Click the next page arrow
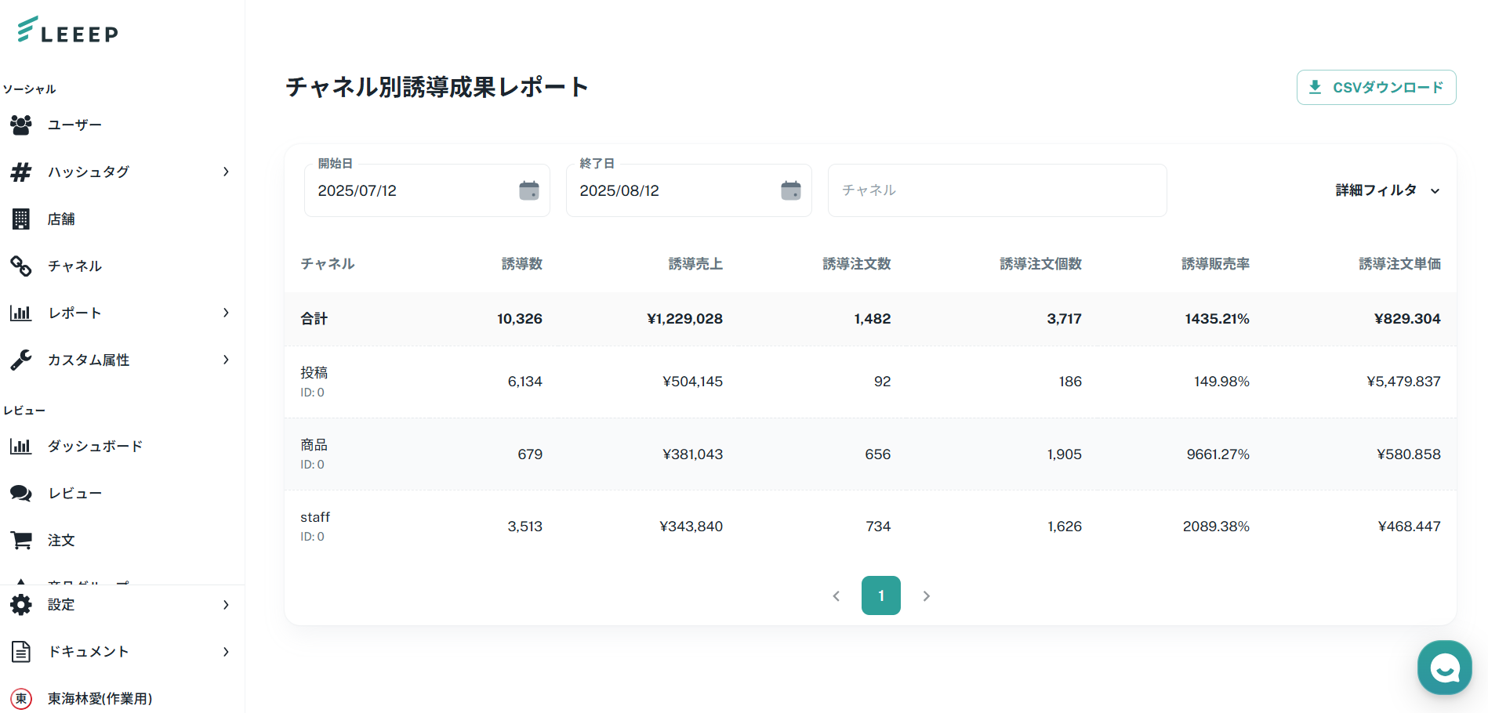The image size is (1488, 713). click(926, 596)
